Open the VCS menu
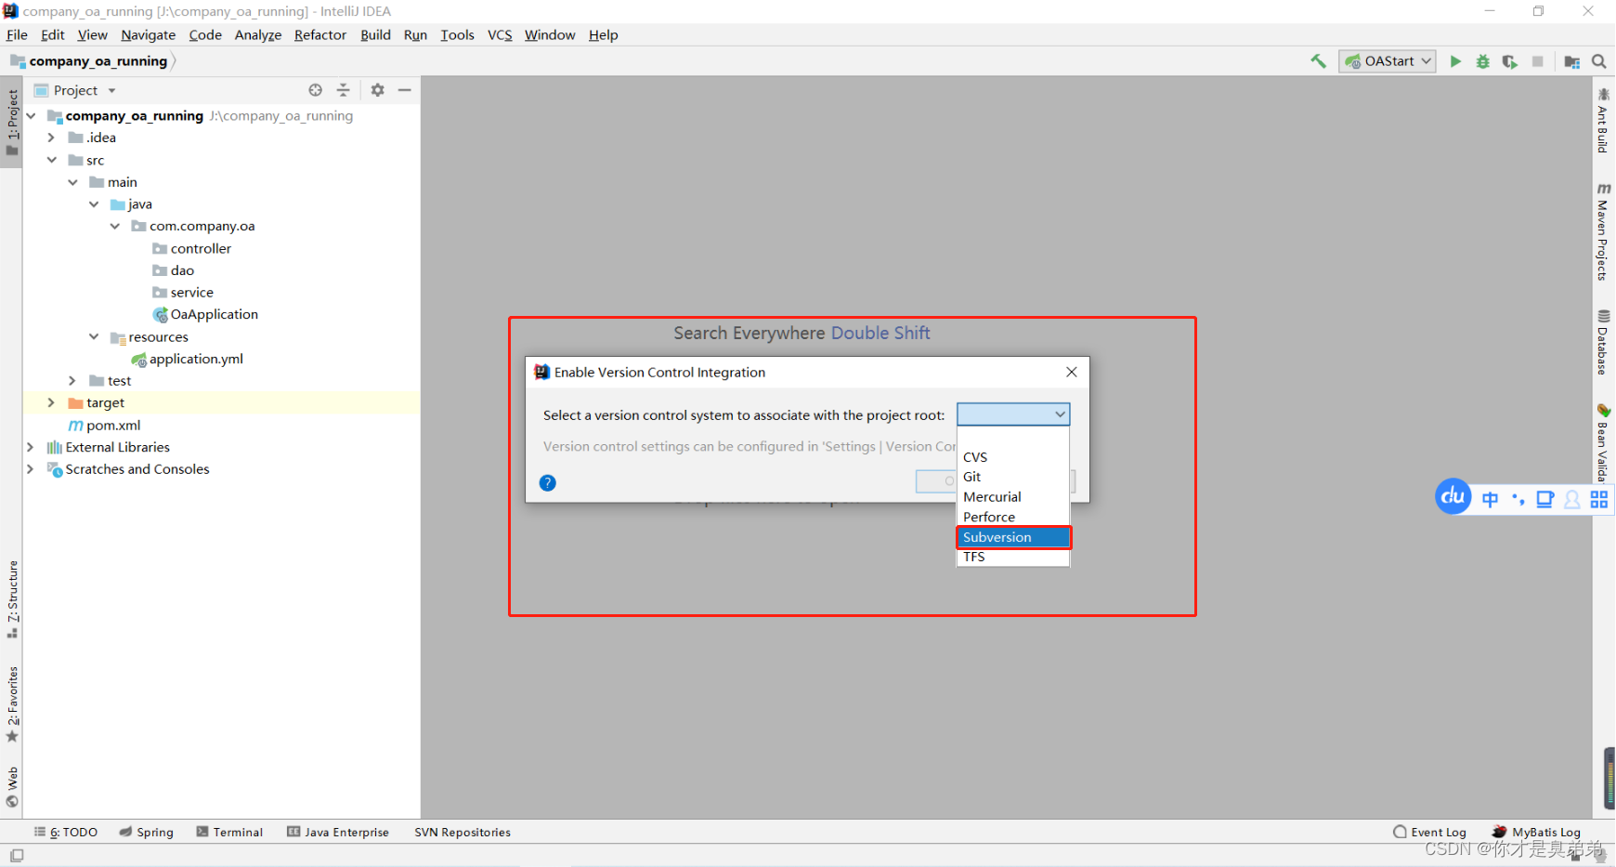This screenshot has height=867, width=1616. [x=500, y=34]
